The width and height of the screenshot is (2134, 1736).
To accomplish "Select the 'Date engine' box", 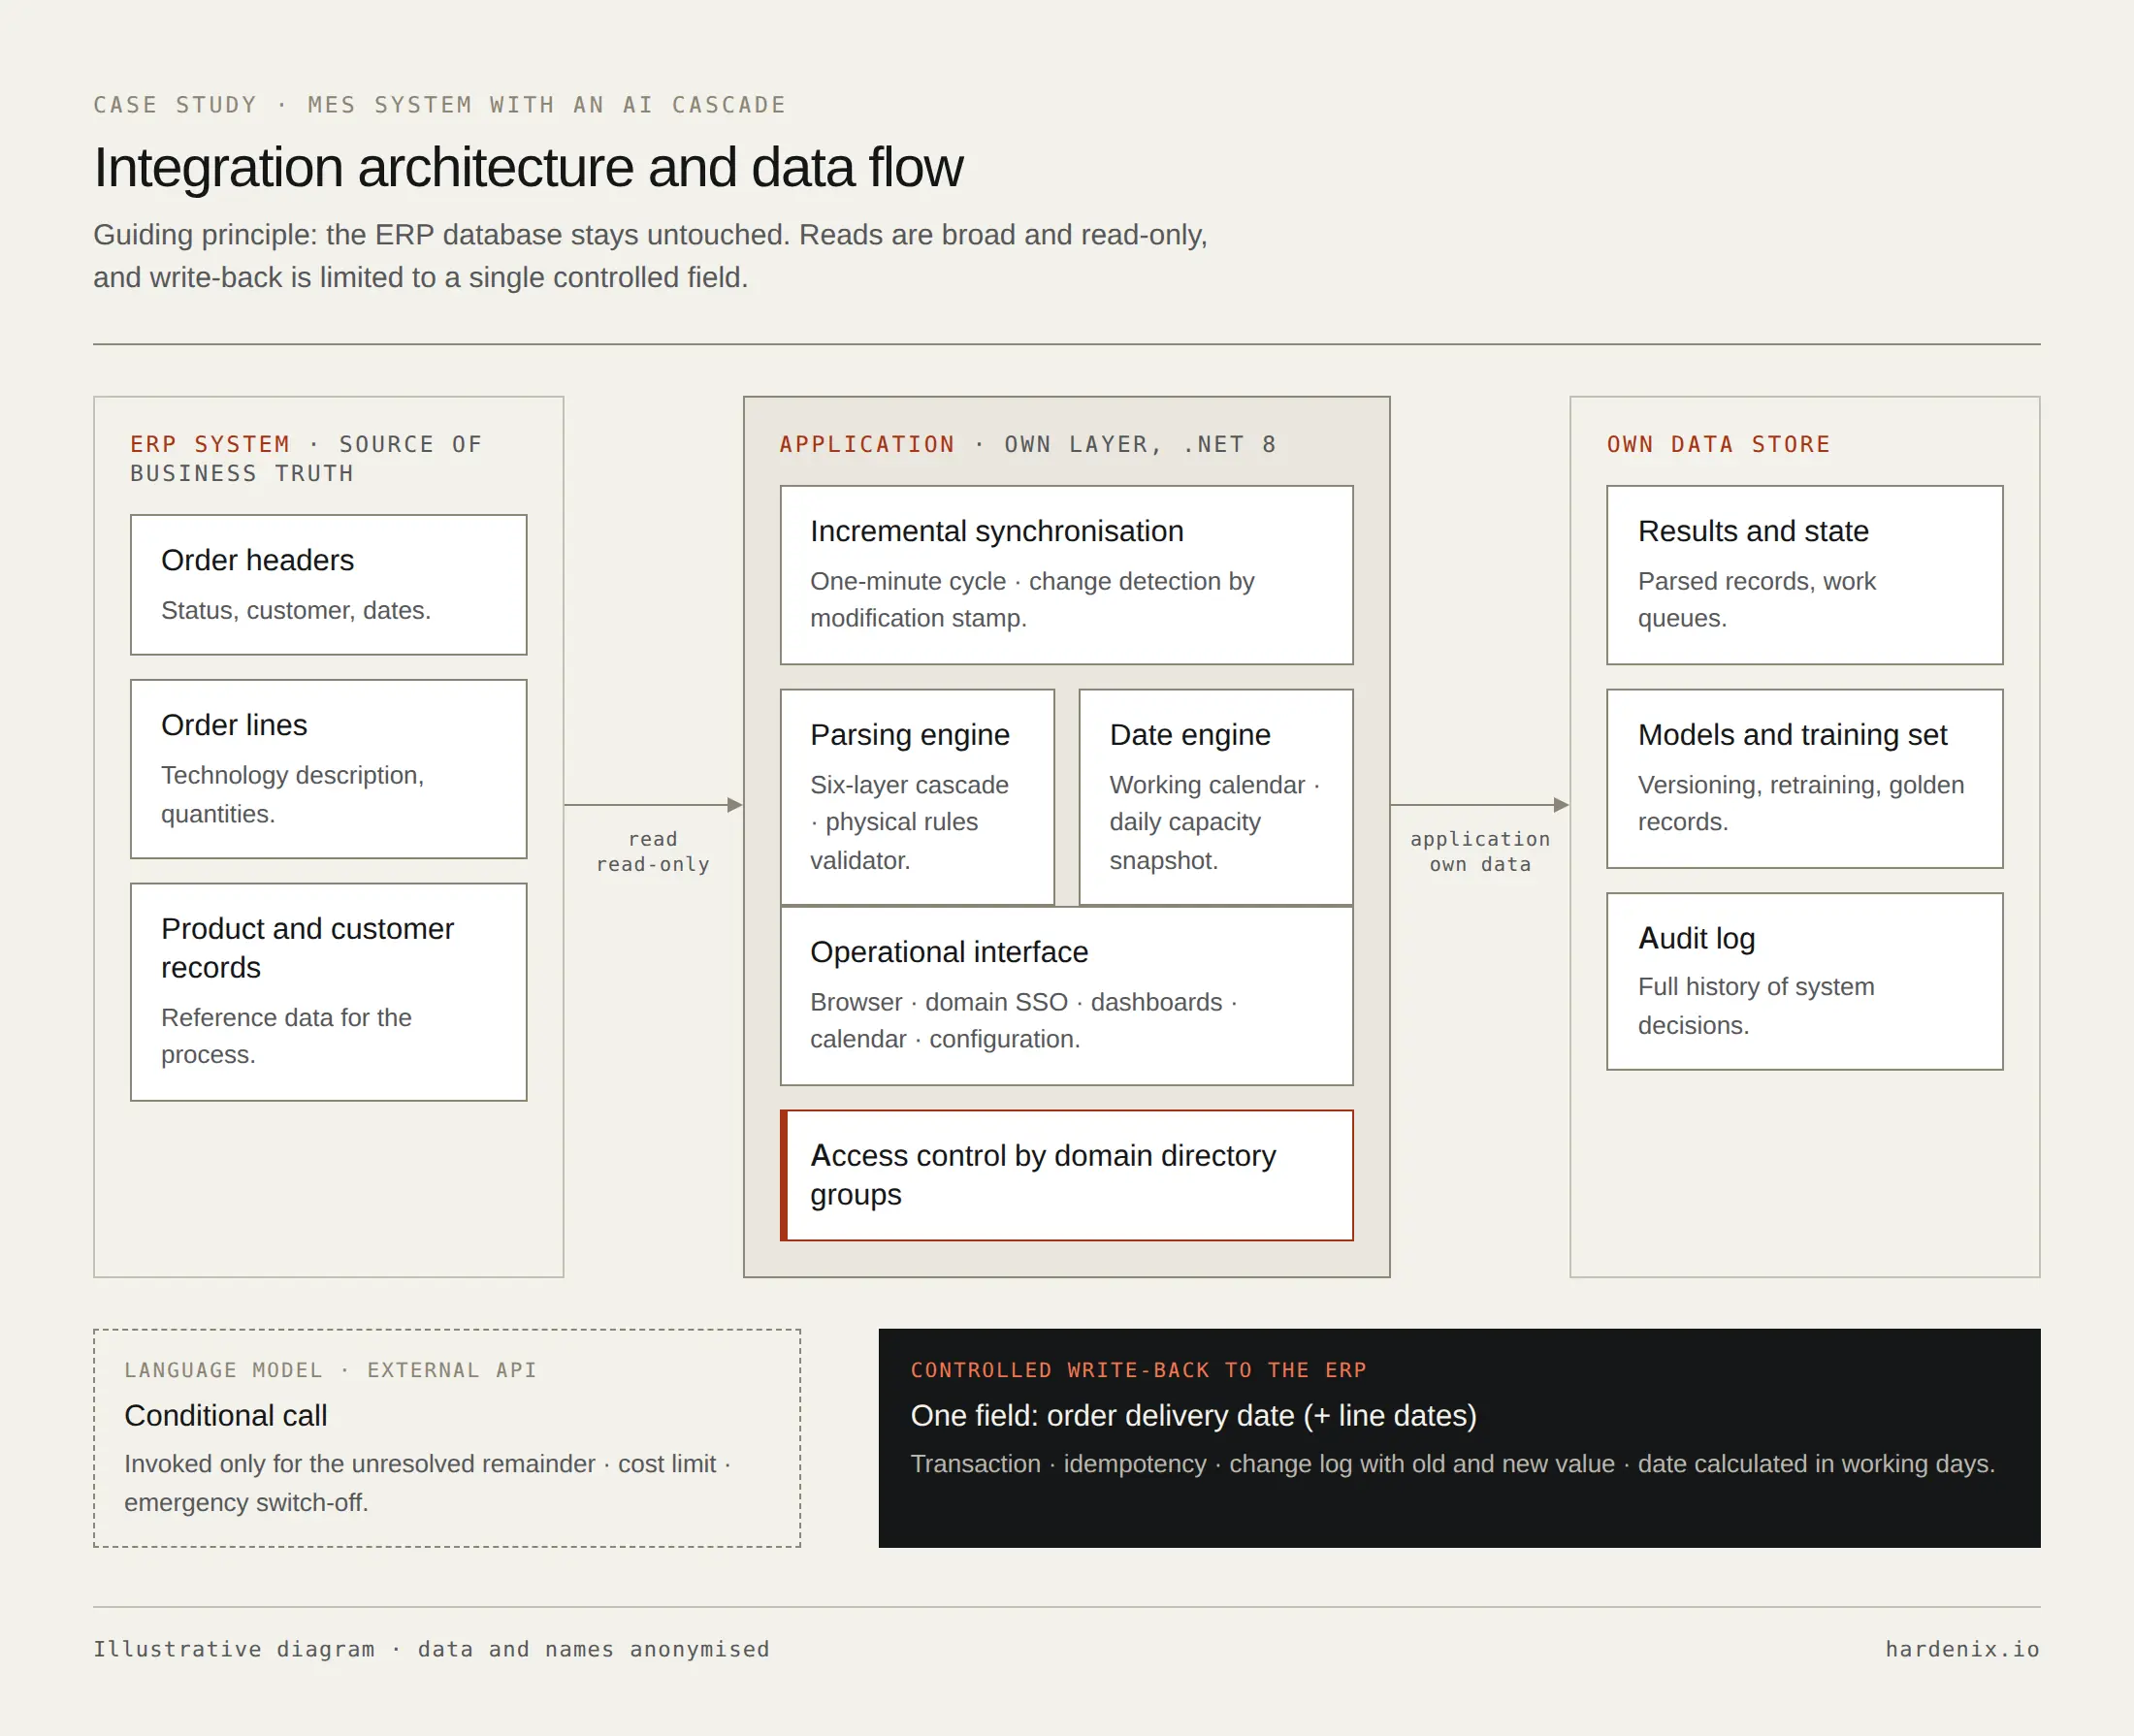I will pos(1215,797).
